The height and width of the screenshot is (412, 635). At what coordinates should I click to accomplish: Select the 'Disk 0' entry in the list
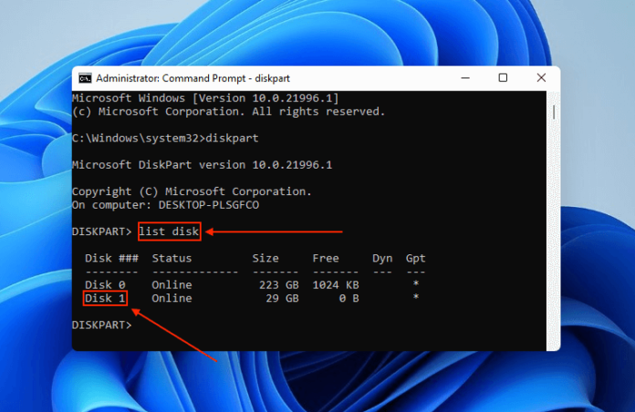click(106, 285)
